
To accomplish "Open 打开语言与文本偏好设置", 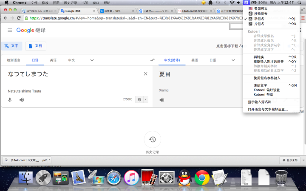I will [271, 110].
